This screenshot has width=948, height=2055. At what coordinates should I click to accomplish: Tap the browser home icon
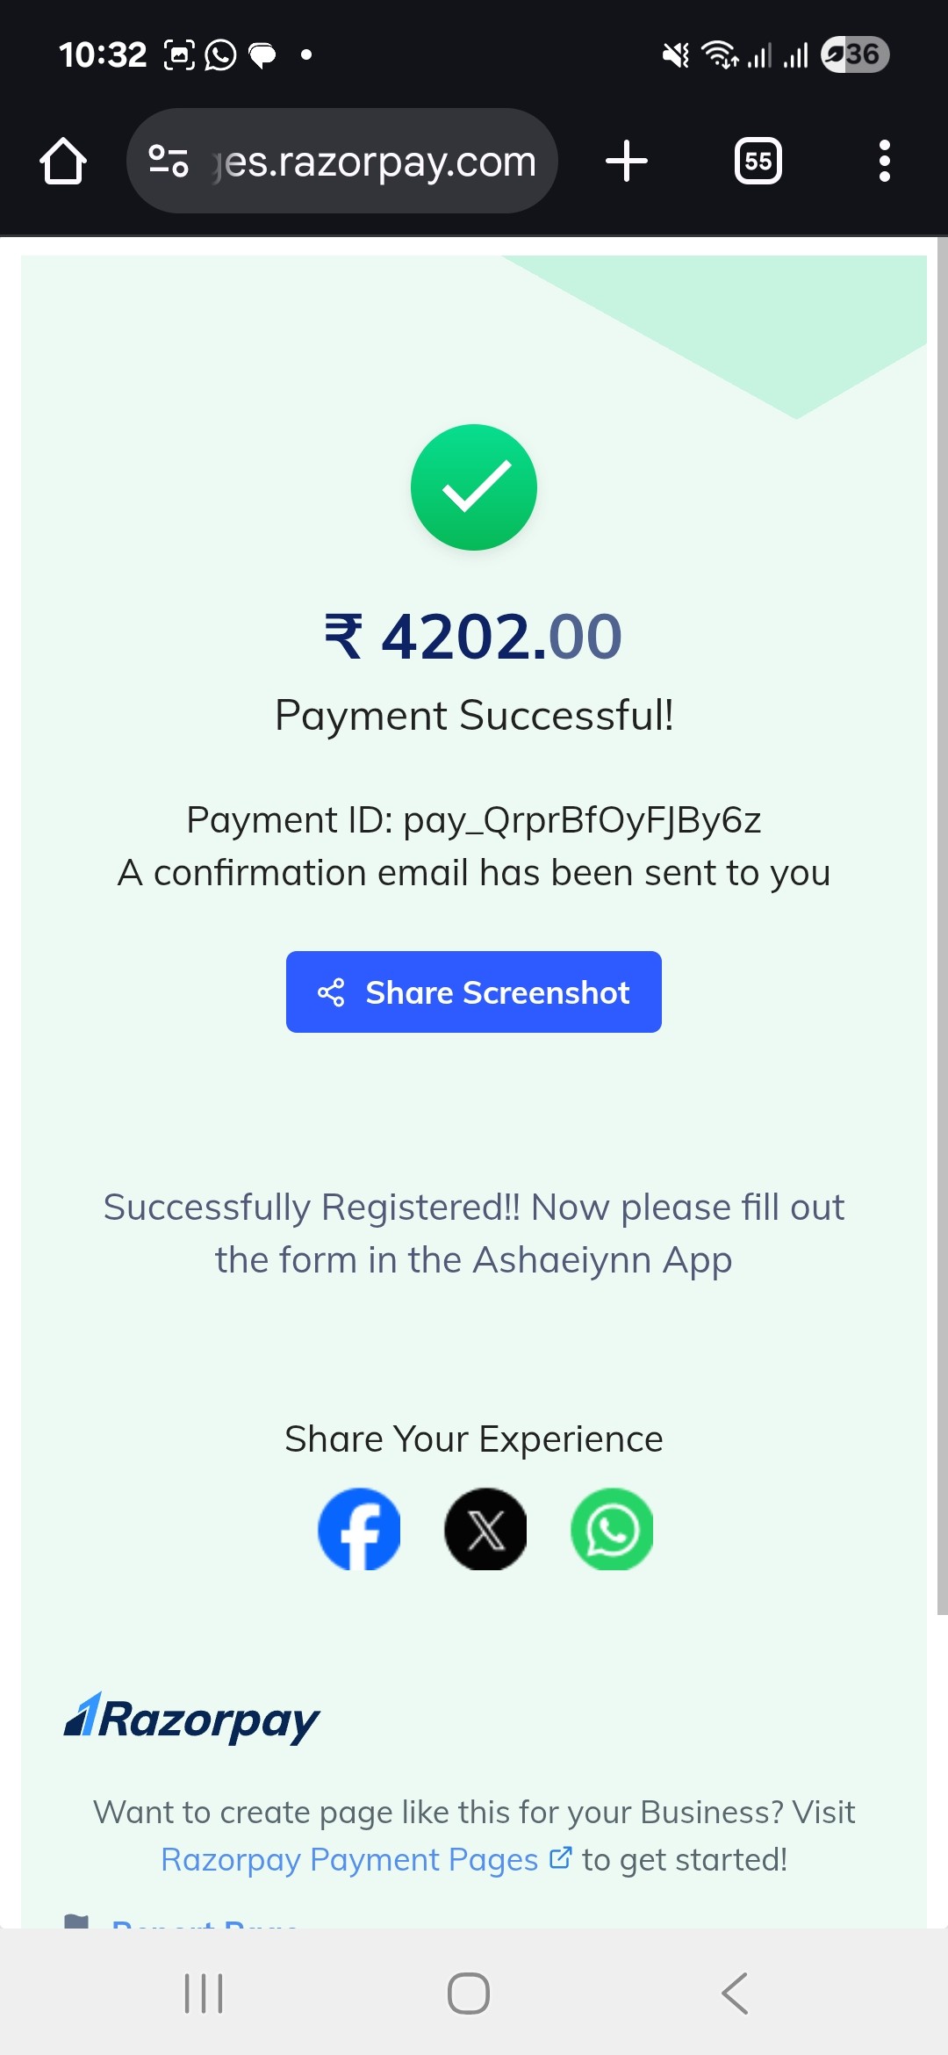tap(63, 162)
